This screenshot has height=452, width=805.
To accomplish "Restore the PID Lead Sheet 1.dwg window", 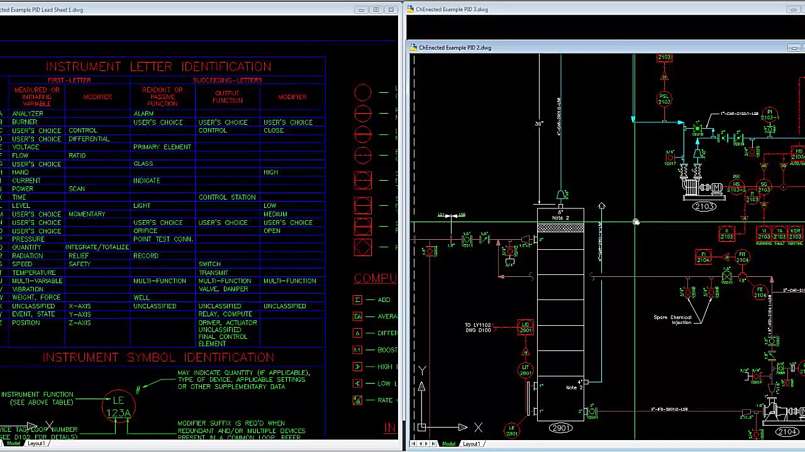I will tap(376, 9).
